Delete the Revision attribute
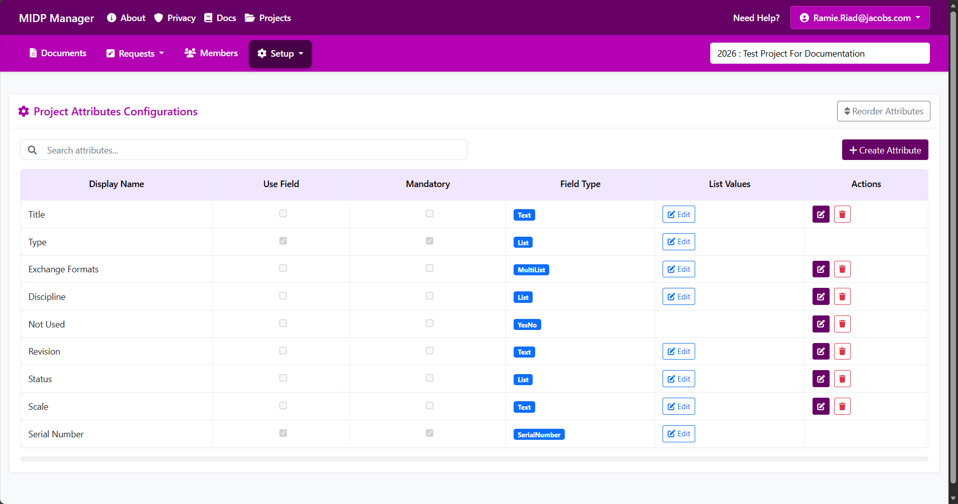This screenshot has height=504, width=958. [x=842, y=351]
